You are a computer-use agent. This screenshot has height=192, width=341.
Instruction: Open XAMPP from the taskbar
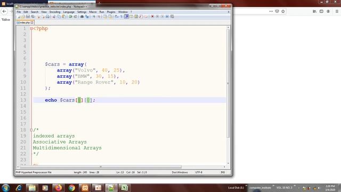click(x=85, y=188)
